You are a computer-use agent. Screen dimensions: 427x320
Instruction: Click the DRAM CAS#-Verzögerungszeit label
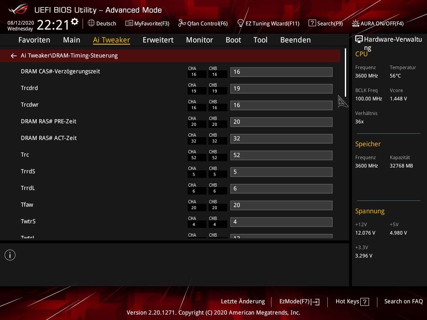coord(60,71)
